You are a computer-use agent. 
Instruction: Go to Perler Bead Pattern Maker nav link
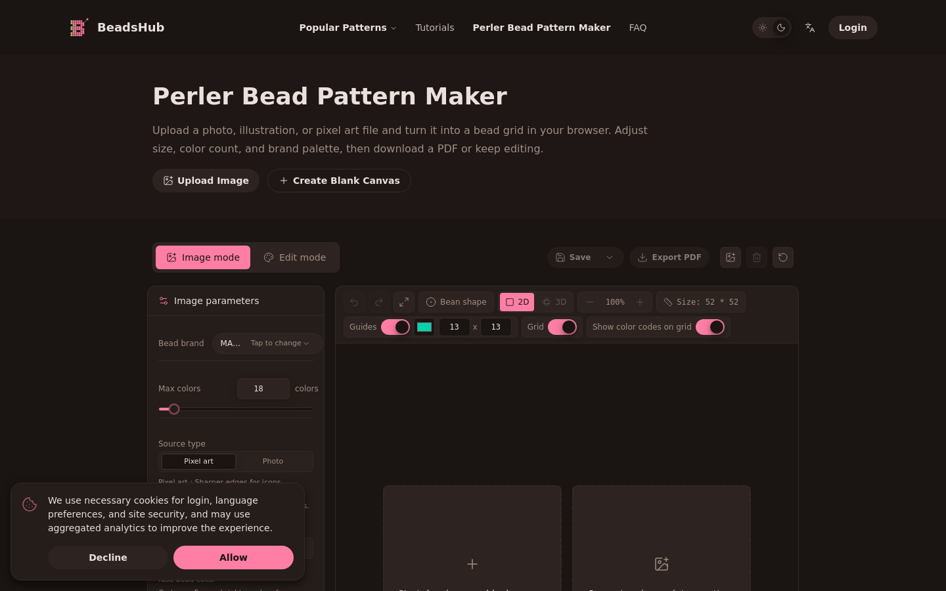pos(541,28)
